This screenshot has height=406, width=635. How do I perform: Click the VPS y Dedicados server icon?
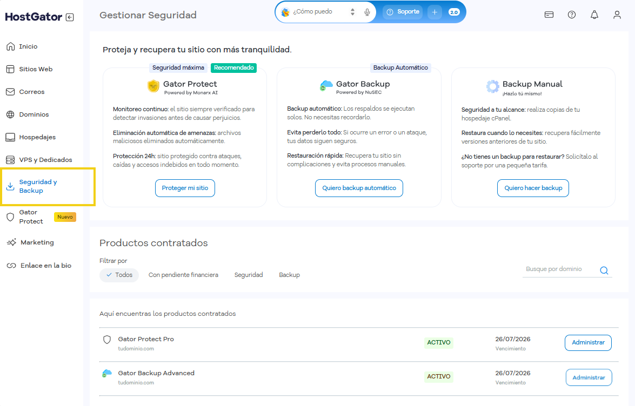[x=10, y=160]
